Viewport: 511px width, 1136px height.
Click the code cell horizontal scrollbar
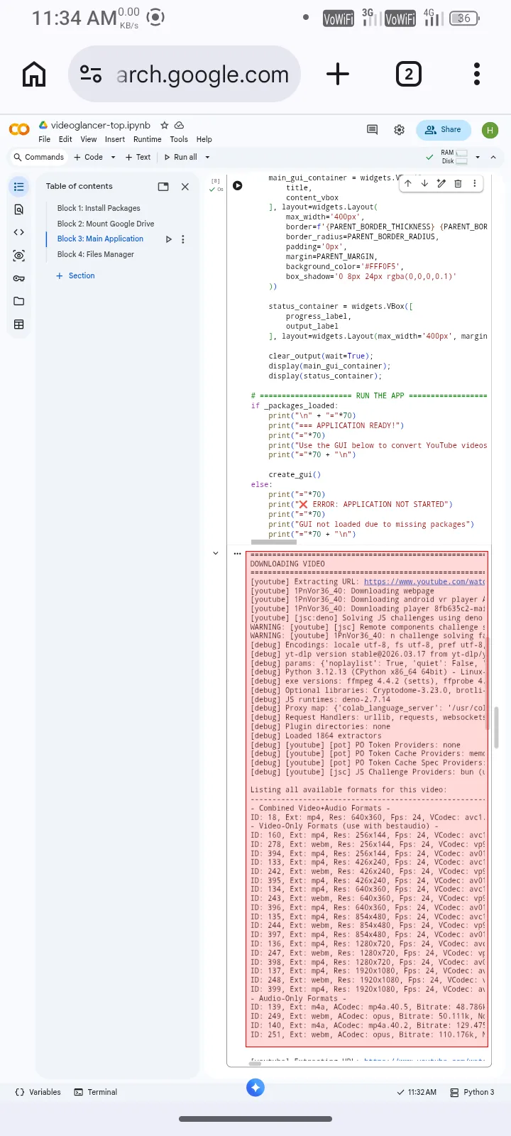pos(273,542)
